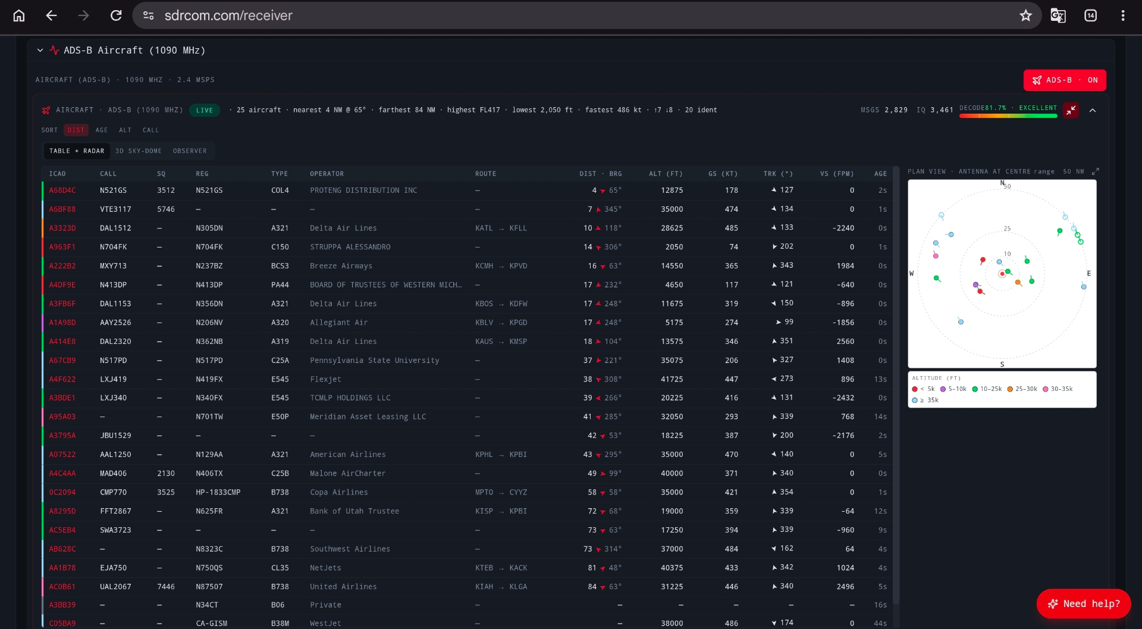The image size is (1142, 629).
Task: Sort aircraft by AGE
Action: 102,130
